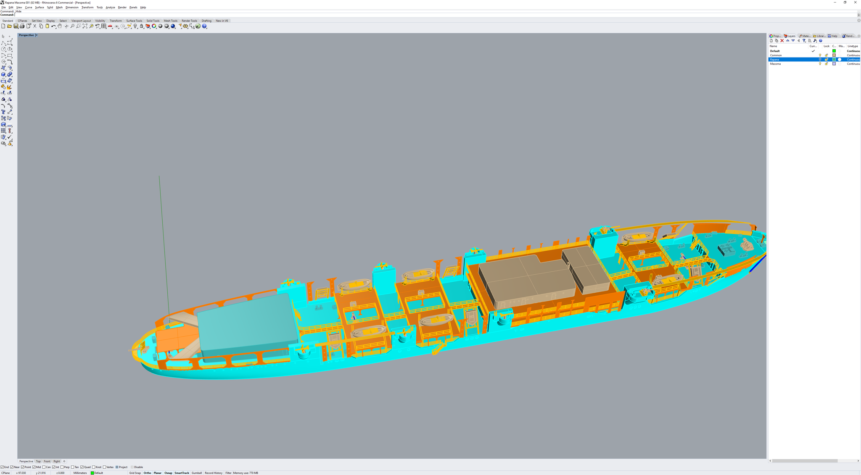Click the light bulb Hide Objects icon

(x=135, y=26)
